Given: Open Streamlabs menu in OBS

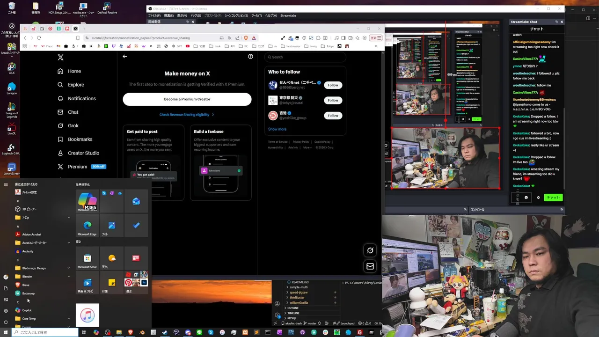Looking at the screenshot, I should point(288,15).
